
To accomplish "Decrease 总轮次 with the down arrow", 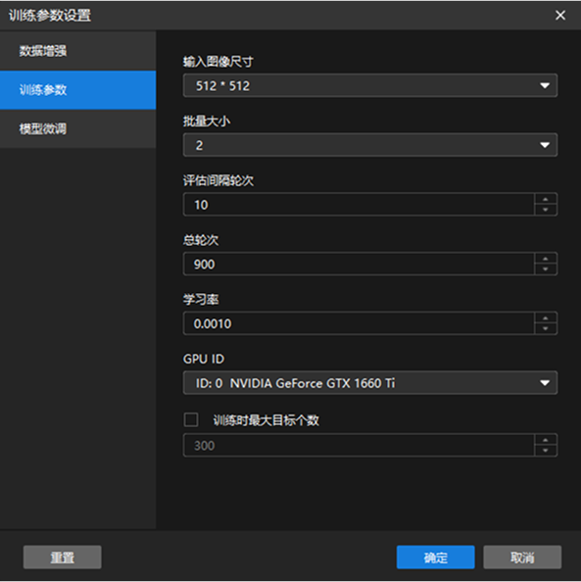I will [x=546, y=269].
